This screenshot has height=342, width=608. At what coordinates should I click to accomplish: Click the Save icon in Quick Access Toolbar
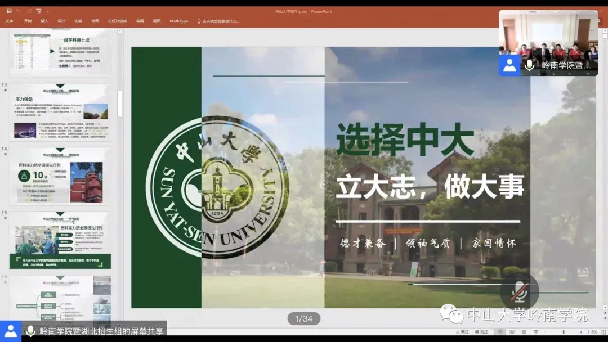10,11
